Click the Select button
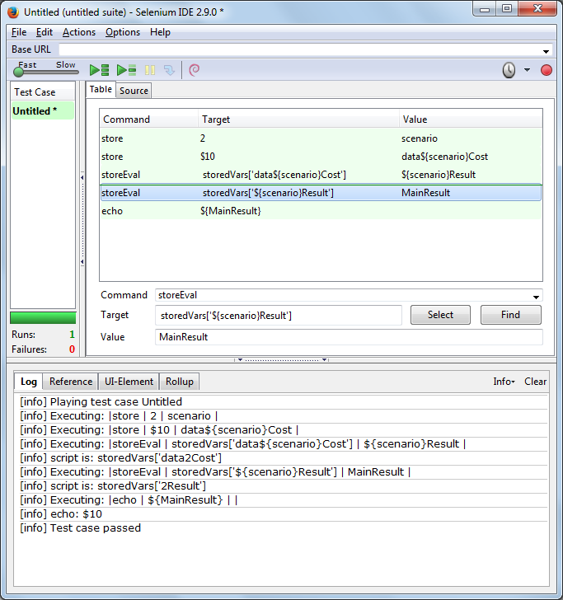The width and height of the screenshot is (563, 600). click(x=440, y=315)
